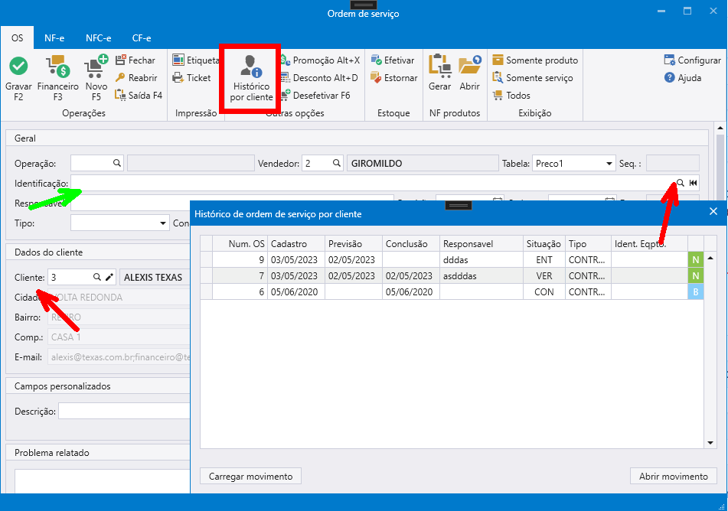
Task: Sort by Previsão column header
Action: (x=354, y=244)
